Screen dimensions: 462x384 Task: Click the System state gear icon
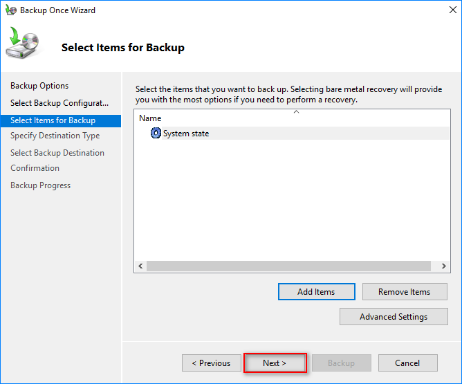coord(156,134)
